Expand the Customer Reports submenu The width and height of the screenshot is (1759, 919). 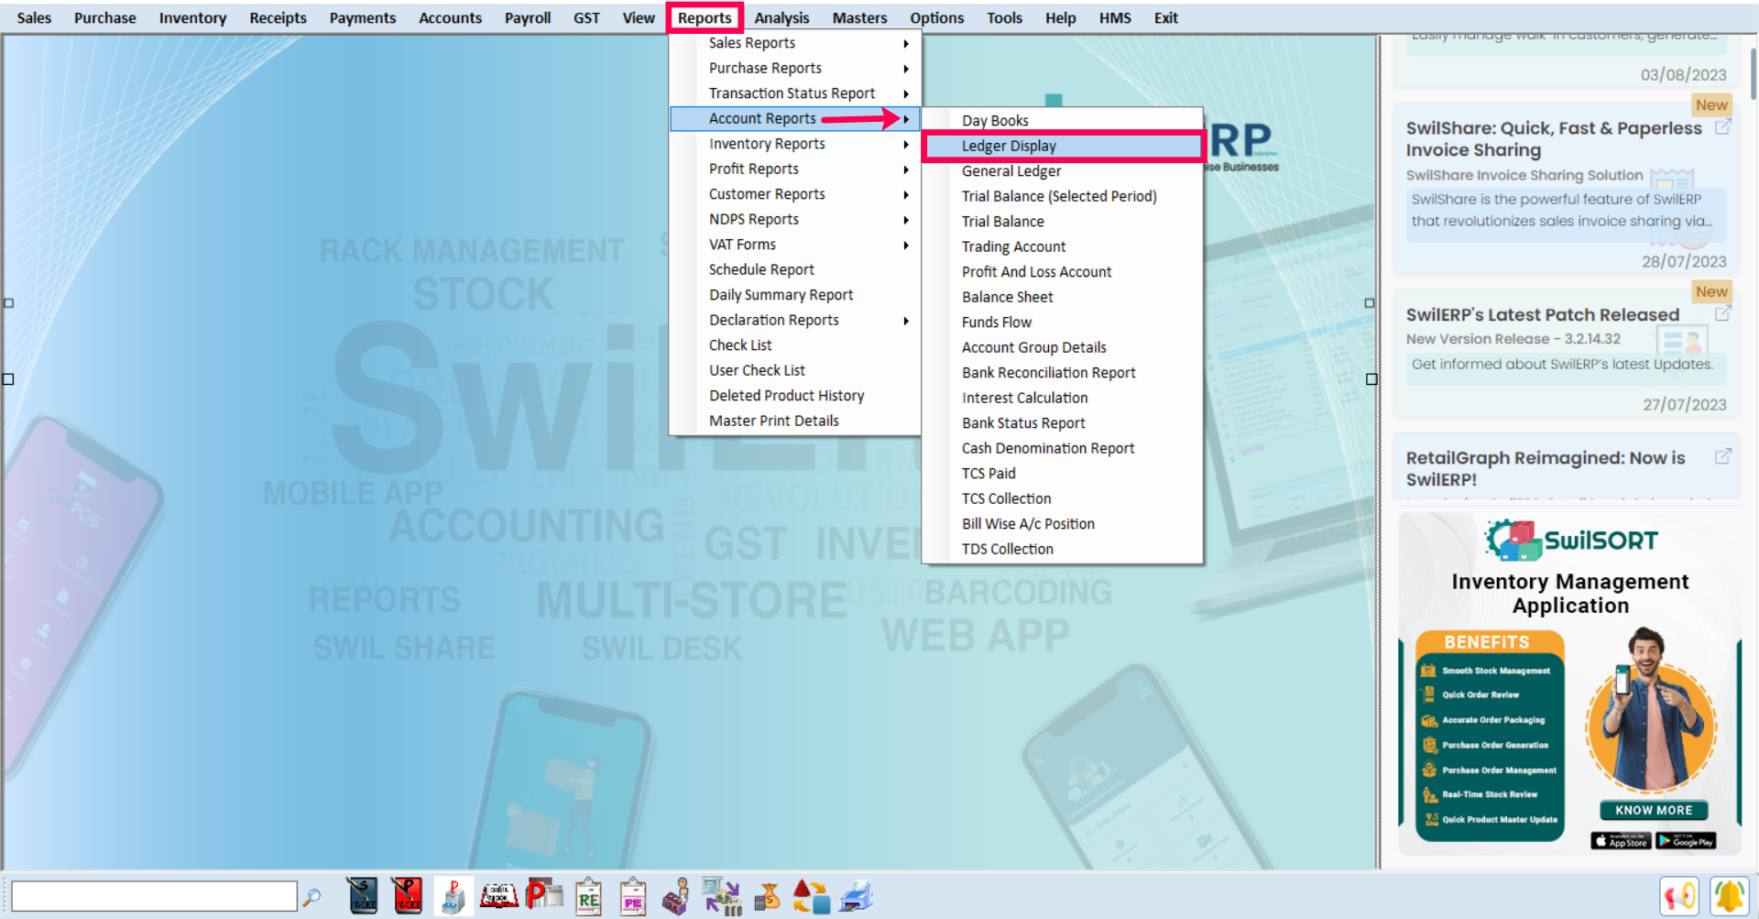click(x=795, y=194)
